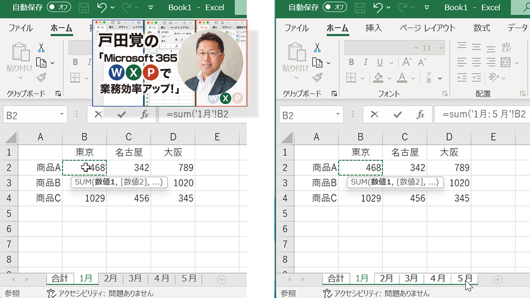Open ページ レイアウト tab in right window

tap(427, 28)
